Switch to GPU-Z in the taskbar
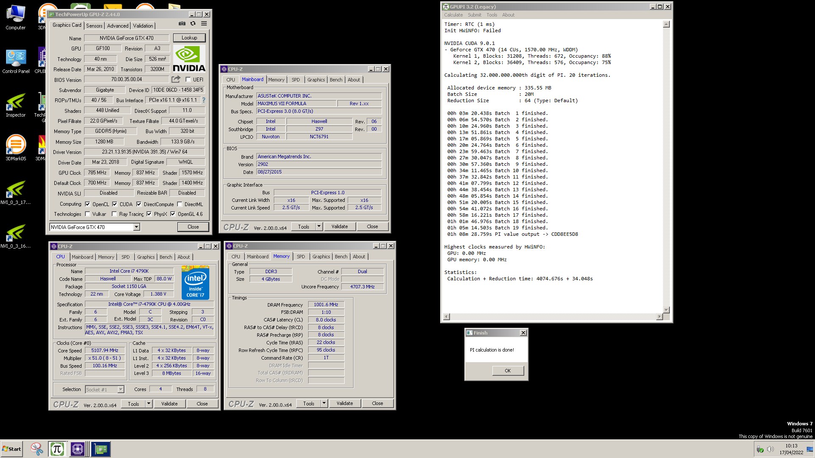This screenshot has width=815, height=458. (101, 449)
